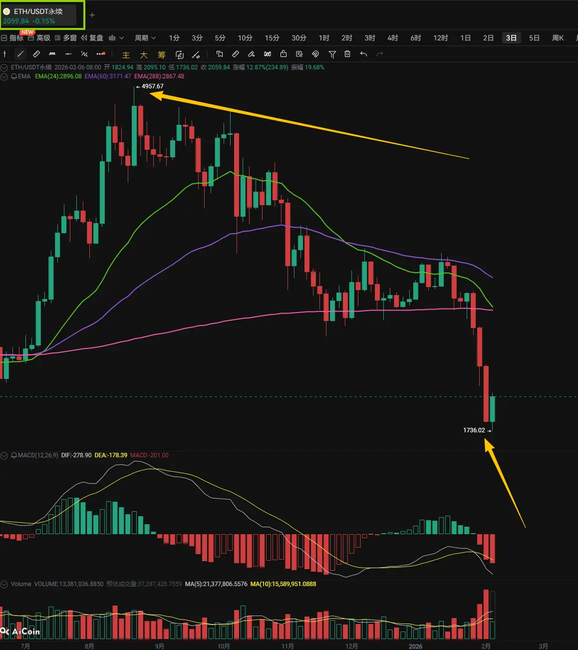Undo last drawing action

(364, 54)
